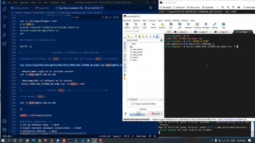Open the mobaxterm.mobatek.net link

(x=232, y=120)
